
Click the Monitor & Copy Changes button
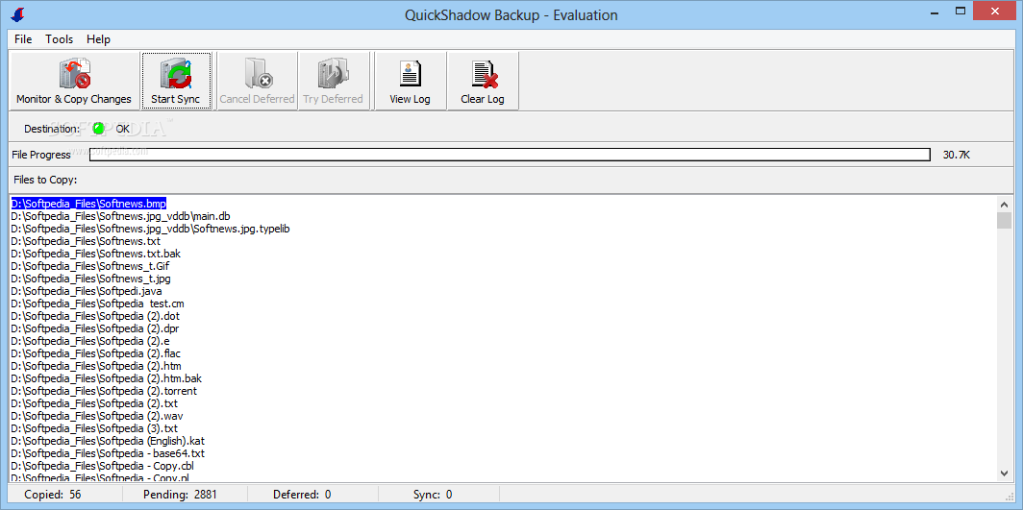coord(74,81)
